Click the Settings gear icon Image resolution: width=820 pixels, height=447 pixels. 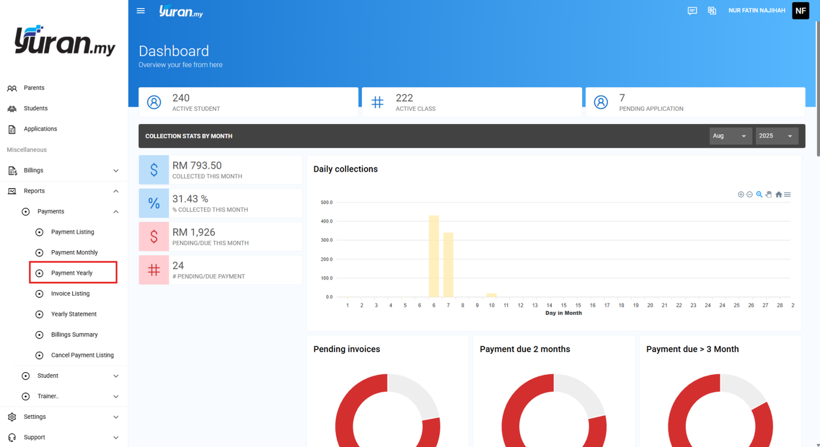(x=12, y=417)
